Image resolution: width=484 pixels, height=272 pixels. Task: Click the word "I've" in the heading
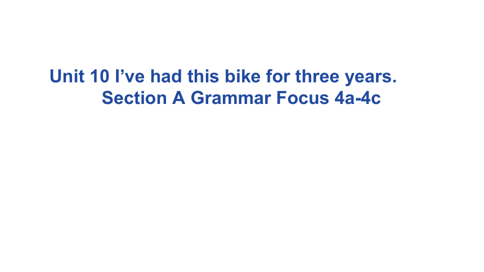129,76
